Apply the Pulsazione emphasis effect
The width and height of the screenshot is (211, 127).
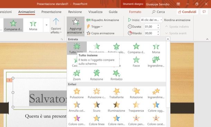pyautogui.click(x=77, y=93)
